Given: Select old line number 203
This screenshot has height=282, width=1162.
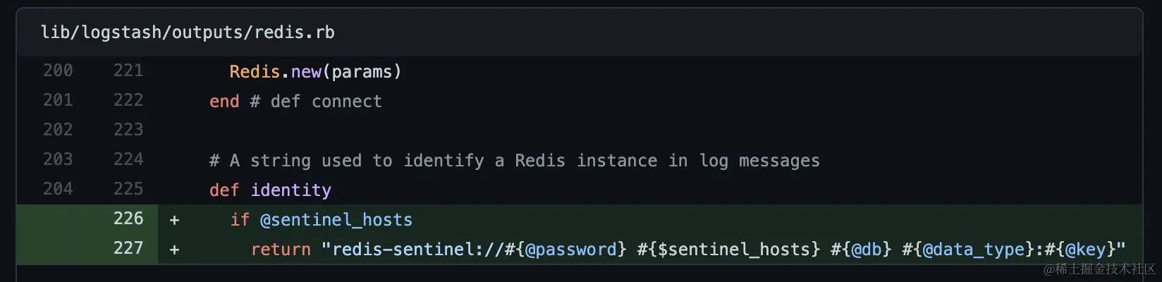Looking at the screenshot, I should pyautogui.click(x=58, y=159).
